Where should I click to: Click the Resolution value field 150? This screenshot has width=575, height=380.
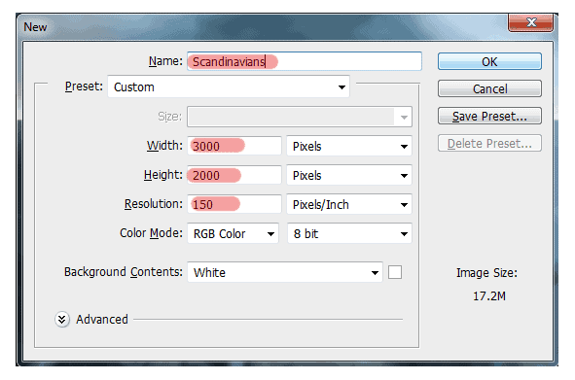(x=234, y=204)
